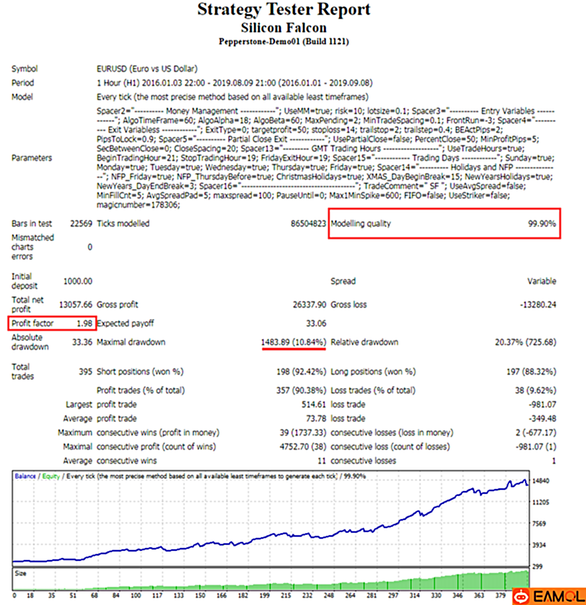Select the Pepperstone-Demo01 build line
This screenshot has height=605, width=586.
coord(283,42)
